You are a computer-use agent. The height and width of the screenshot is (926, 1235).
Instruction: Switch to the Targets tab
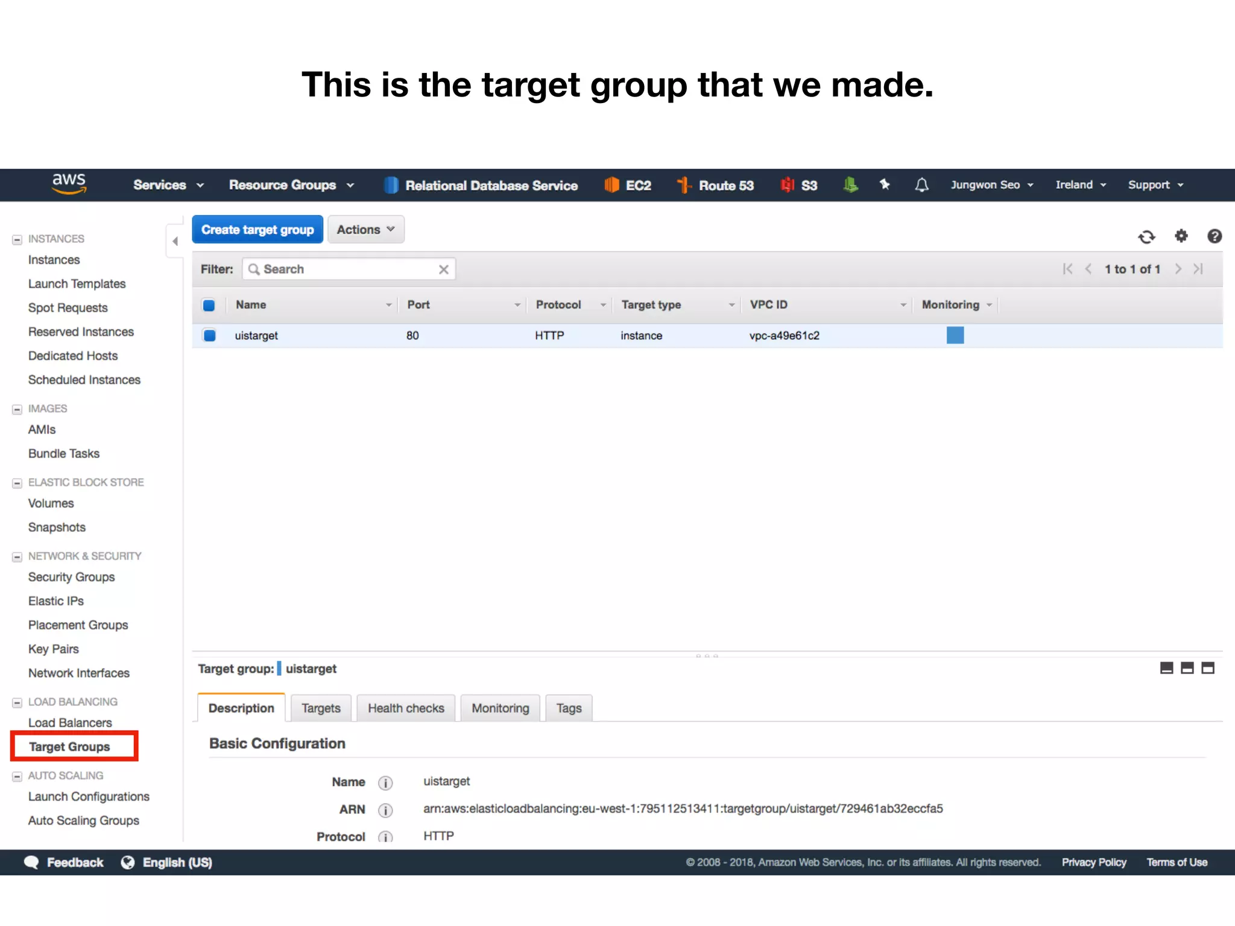click(321, 708)
